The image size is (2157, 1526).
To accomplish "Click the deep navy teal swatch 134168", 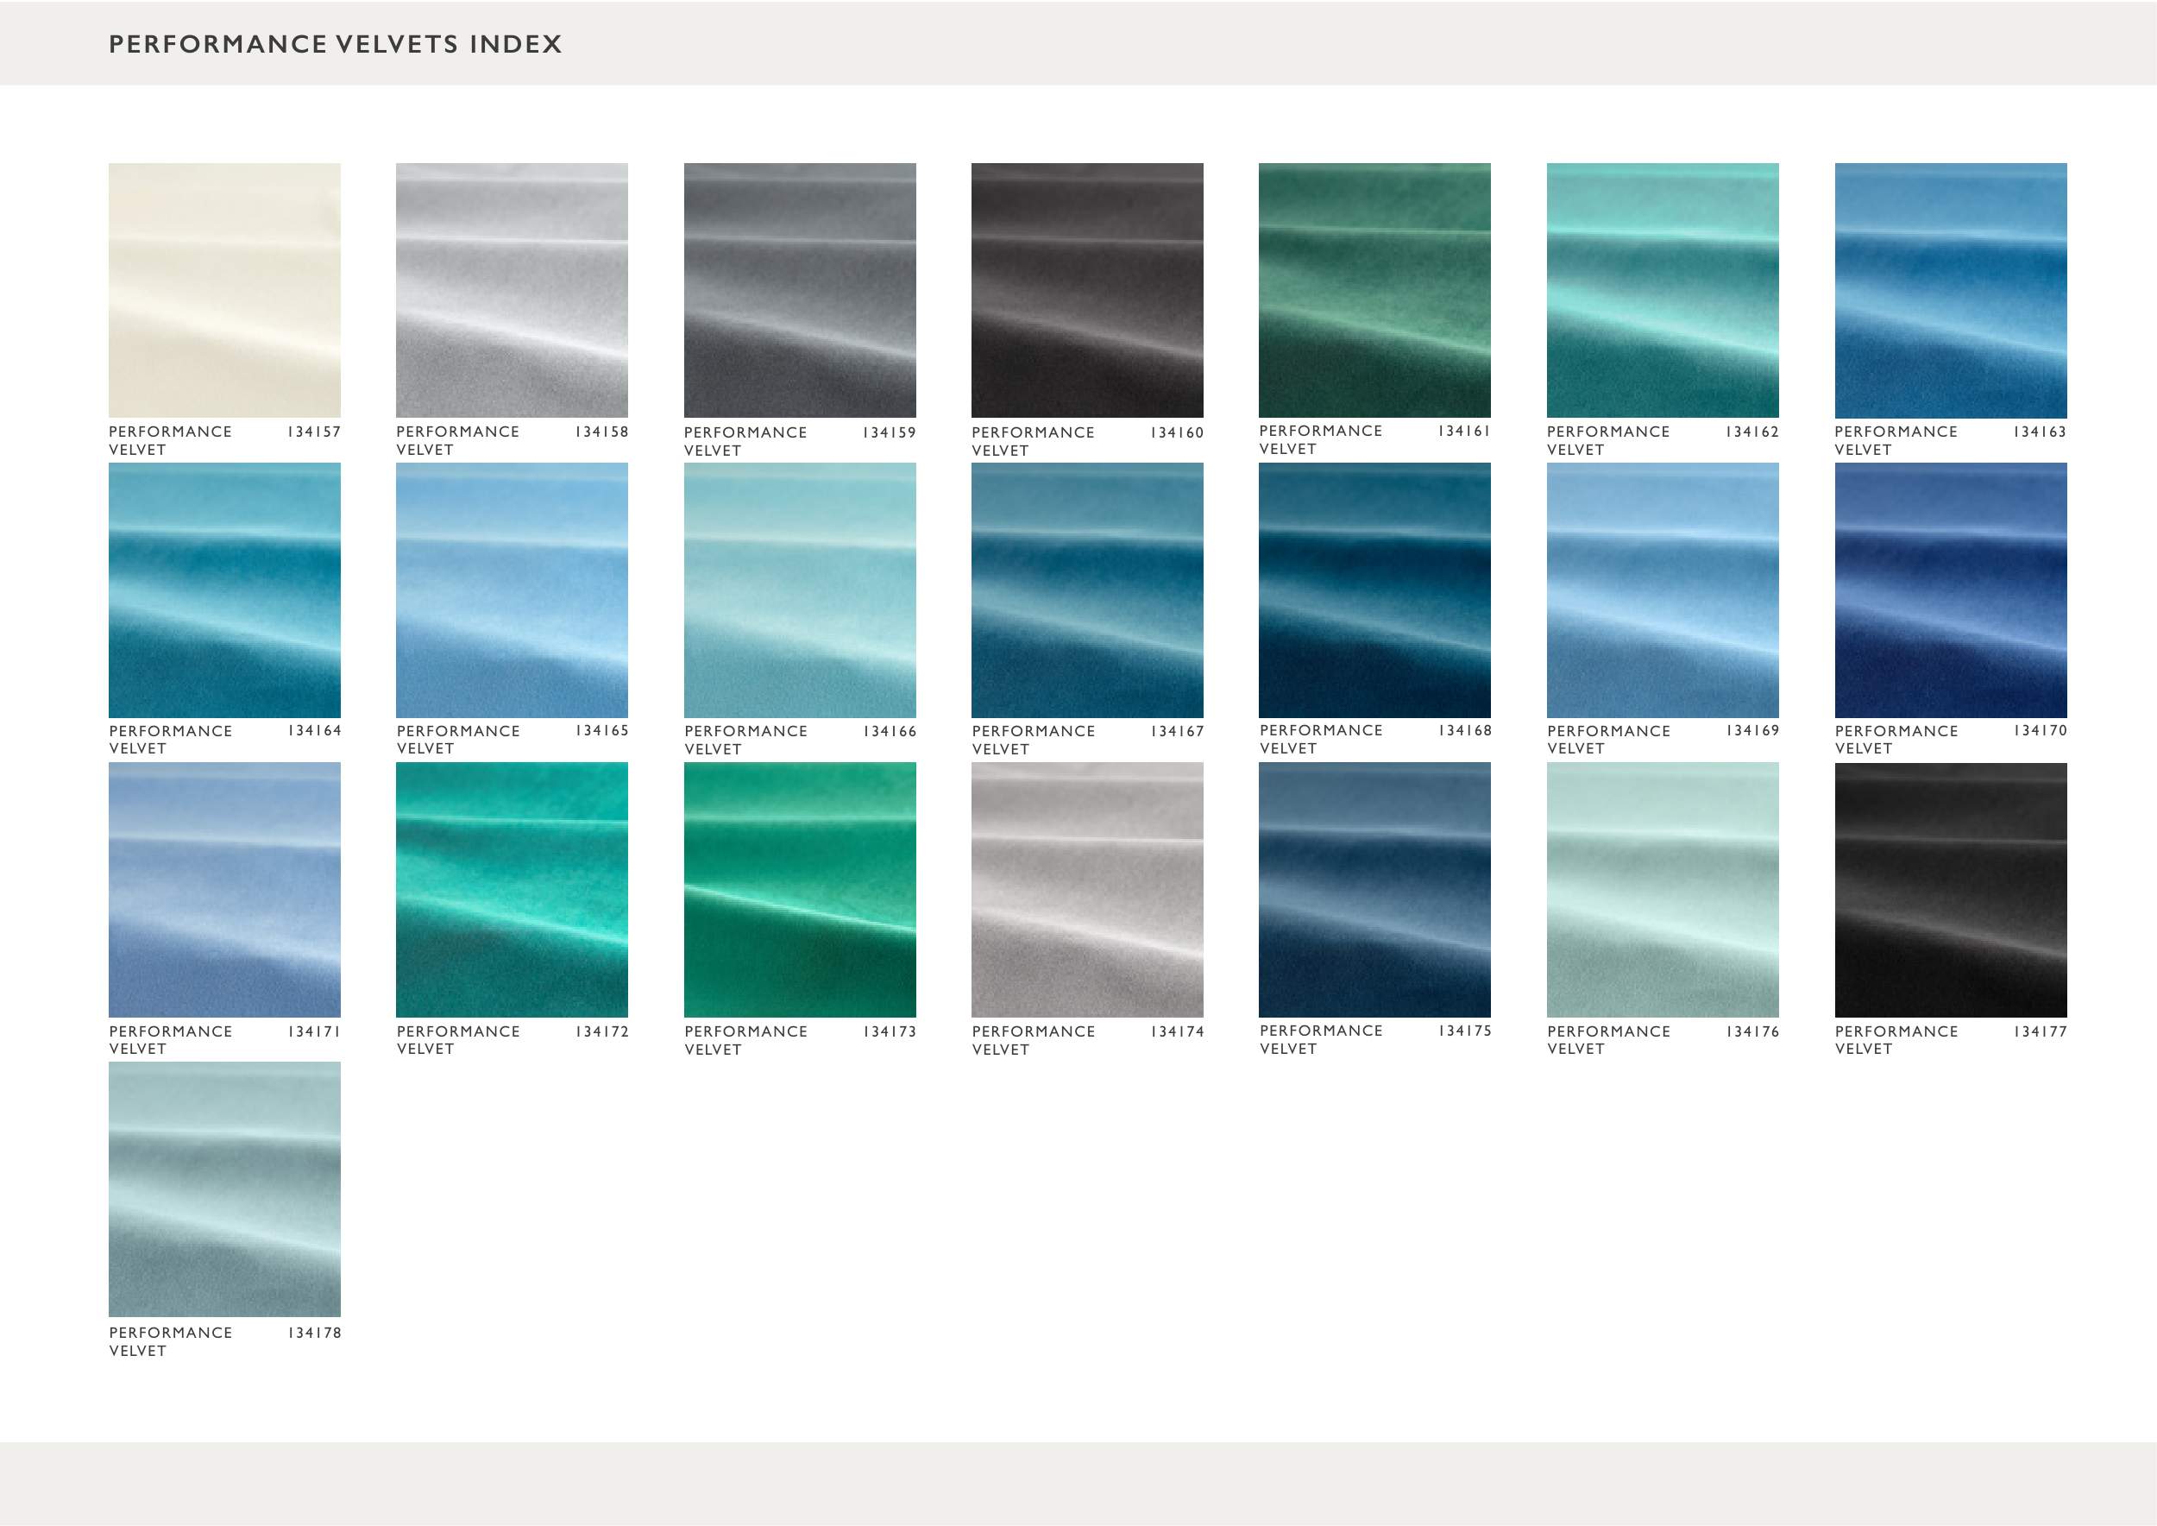I will point(1374,590).
